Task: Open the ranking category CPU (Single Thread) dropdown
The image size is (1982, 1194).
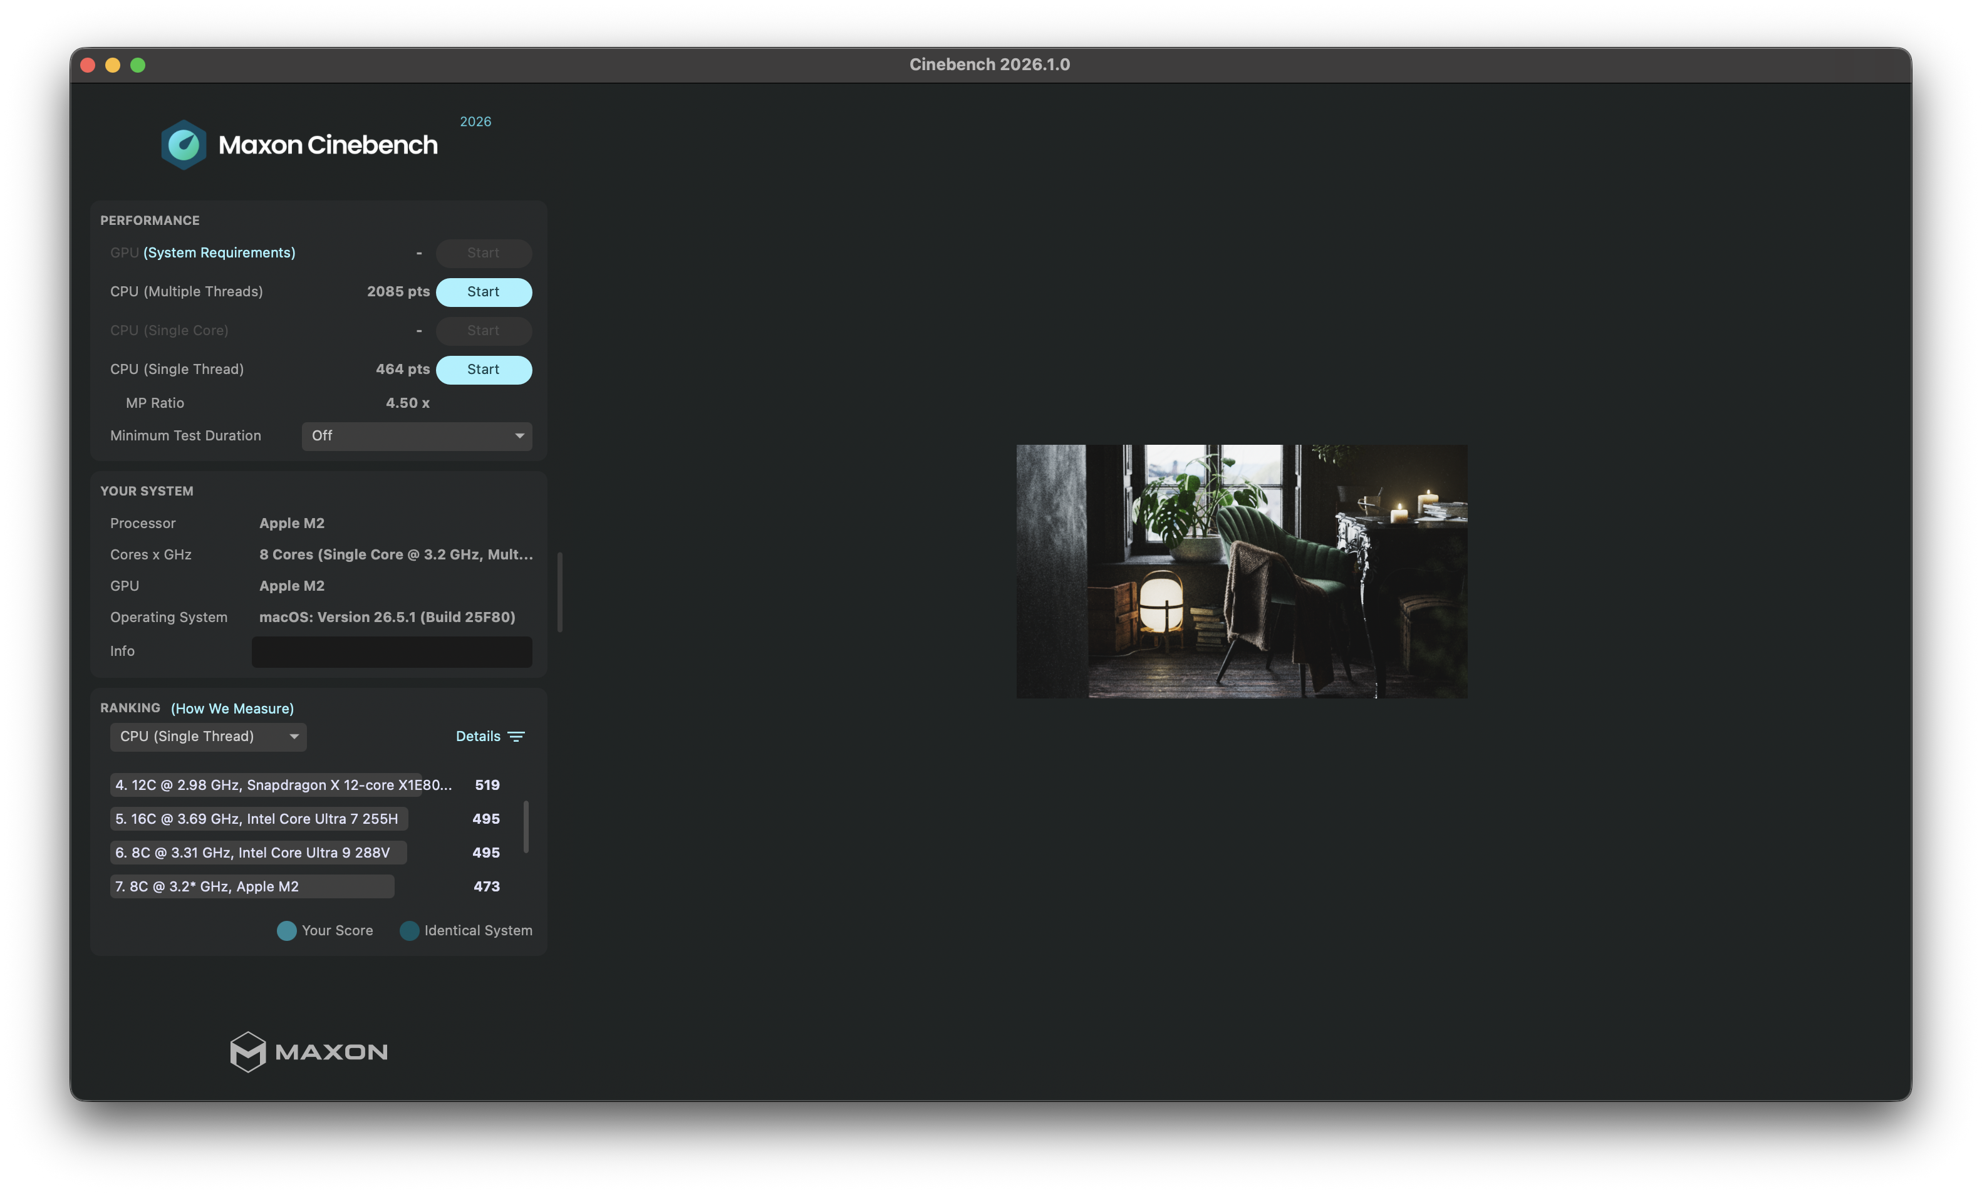Action: click(209, 736)
